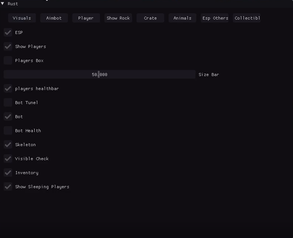293x238 pixels.
Task: Tick the Bot Health checkbox
Action: [x=8, y=131]
